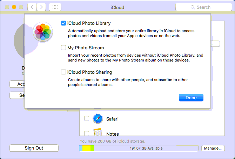Check the Notes checkbox
The height and width of the screenshot is (159, 235).
coord(87,133)
